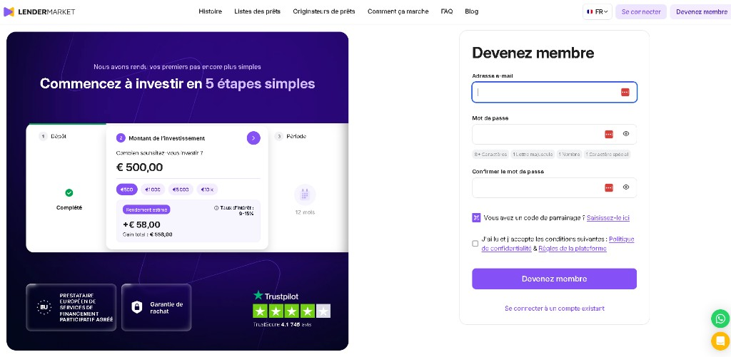Click Se connecter in the header
This screenshot has width=731, height=357.
point(641,11)
